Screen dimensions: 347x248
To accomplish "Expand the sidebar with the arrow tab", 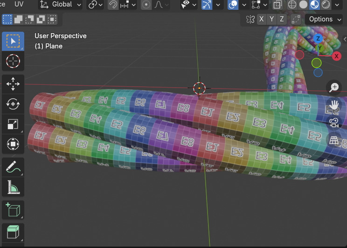I will coord(345,39).
